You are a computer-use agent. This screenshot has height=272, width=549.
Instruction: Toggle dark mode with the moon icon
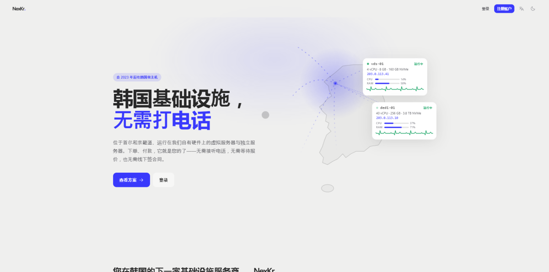pos(533,9)
